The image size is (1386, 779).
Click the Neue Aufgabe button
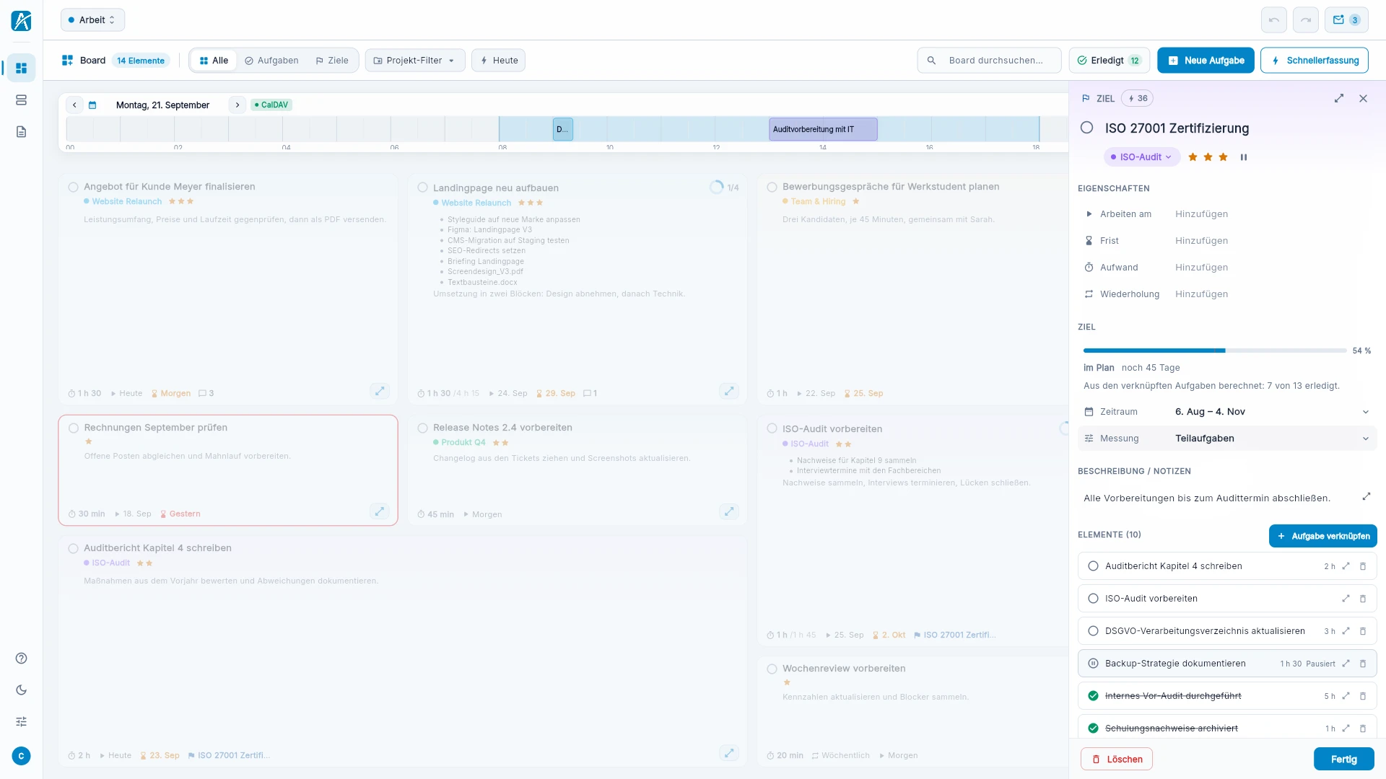1206,61
